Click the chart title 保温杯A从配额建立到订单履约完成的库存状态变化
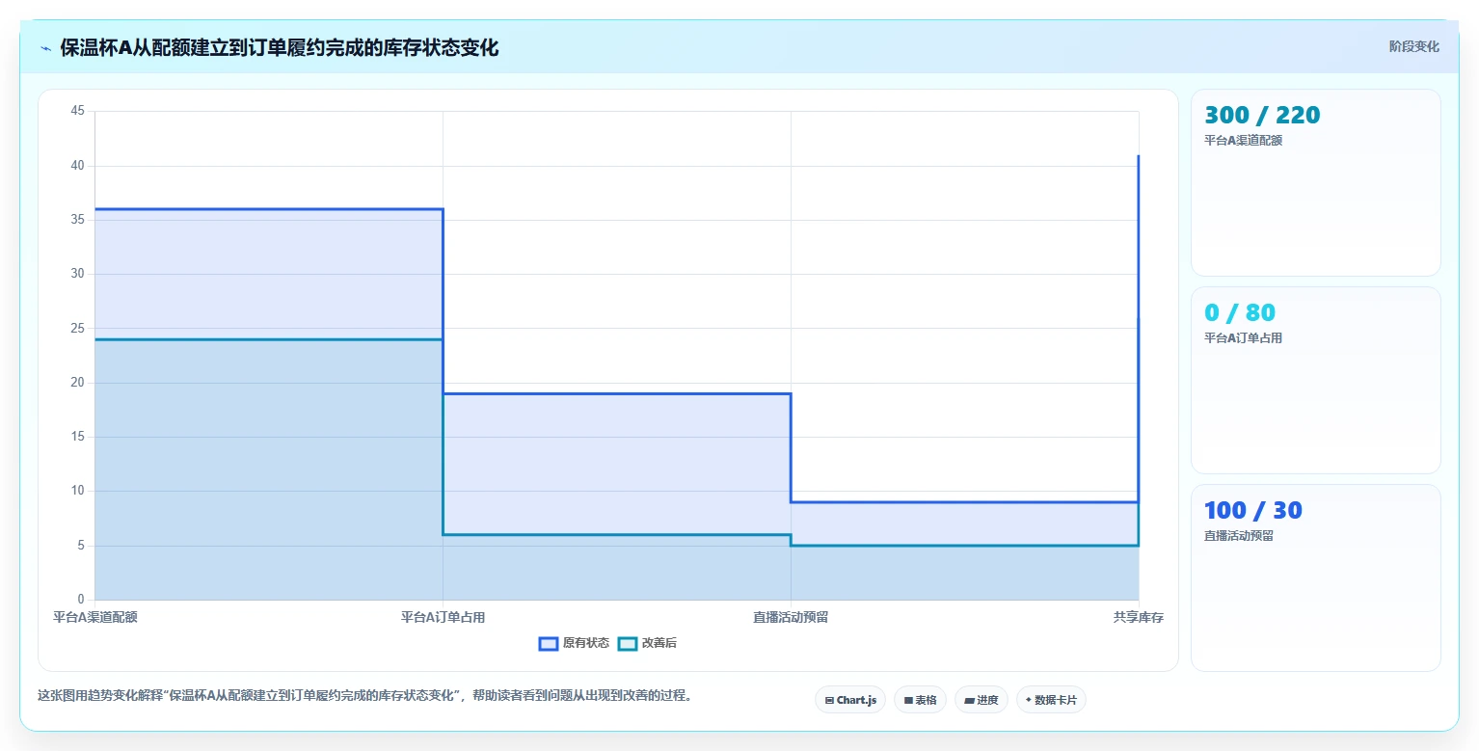 click(x=280, y=48)
